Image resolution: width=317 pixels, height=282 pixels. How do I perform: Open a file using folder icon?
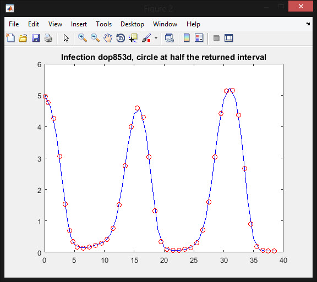click(x=23, y=38)
